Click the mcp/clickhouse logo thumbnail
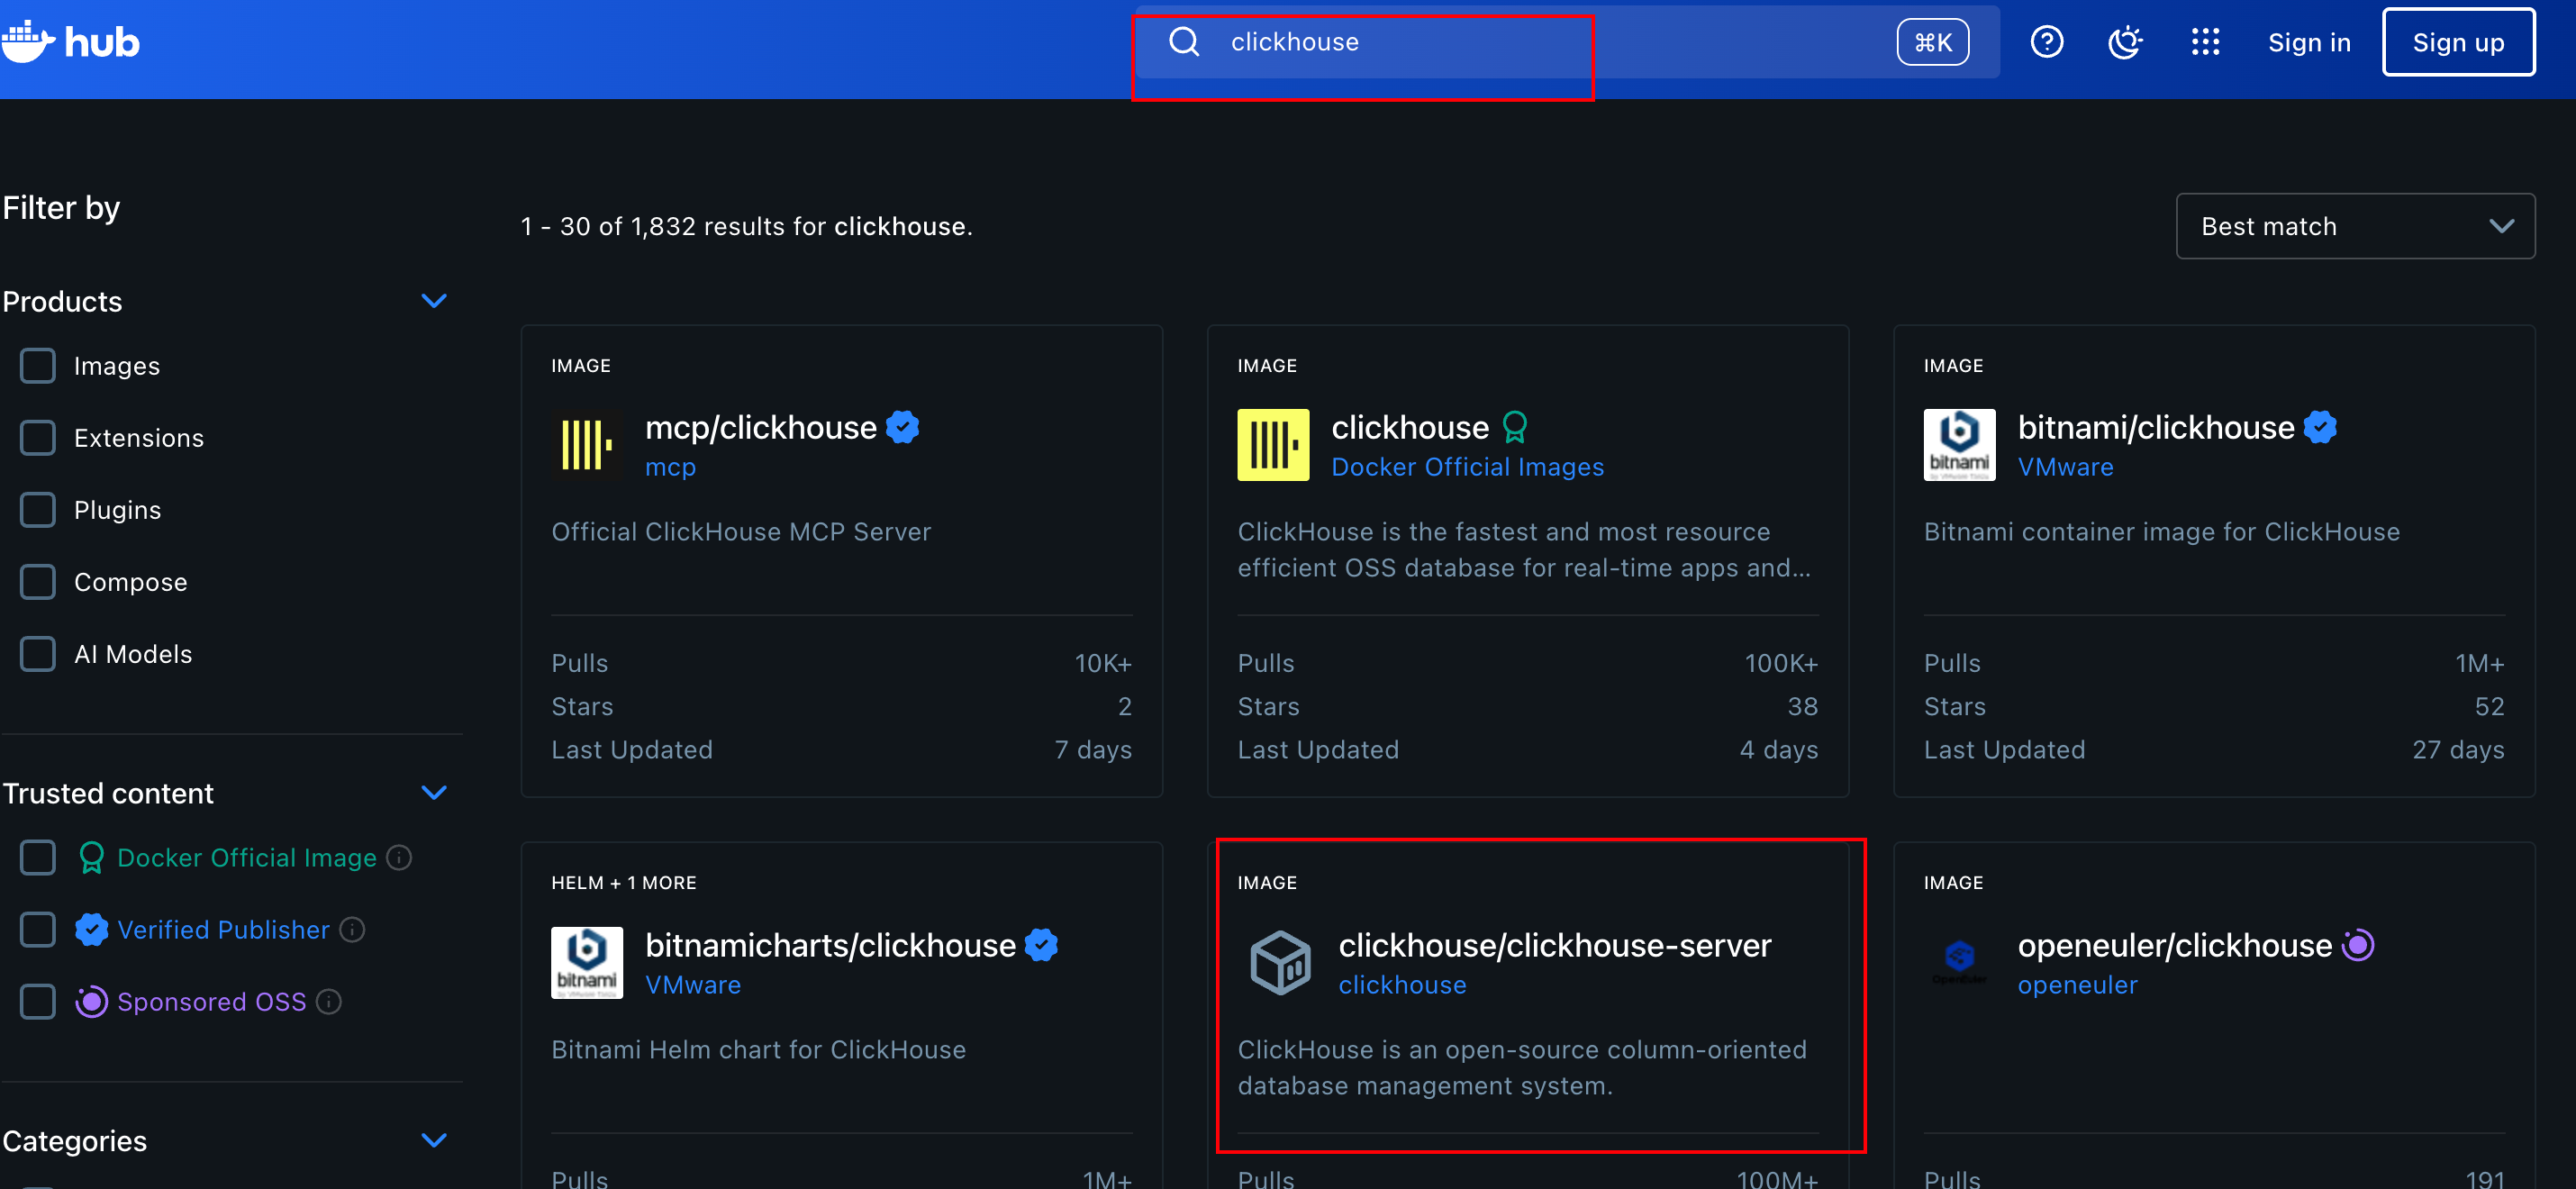Viewport: 2576px width, 1189px height. click(587, 445)
